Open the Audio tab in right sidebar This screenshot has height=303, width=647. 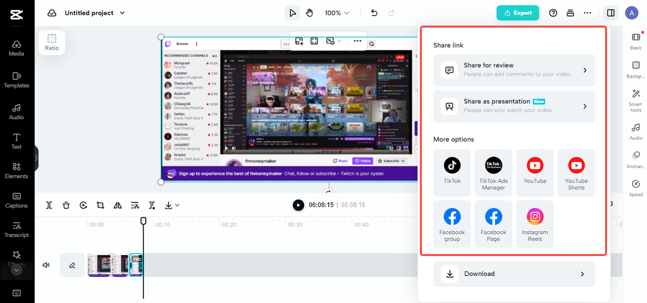pyautogui.click(x=636, y=132)
